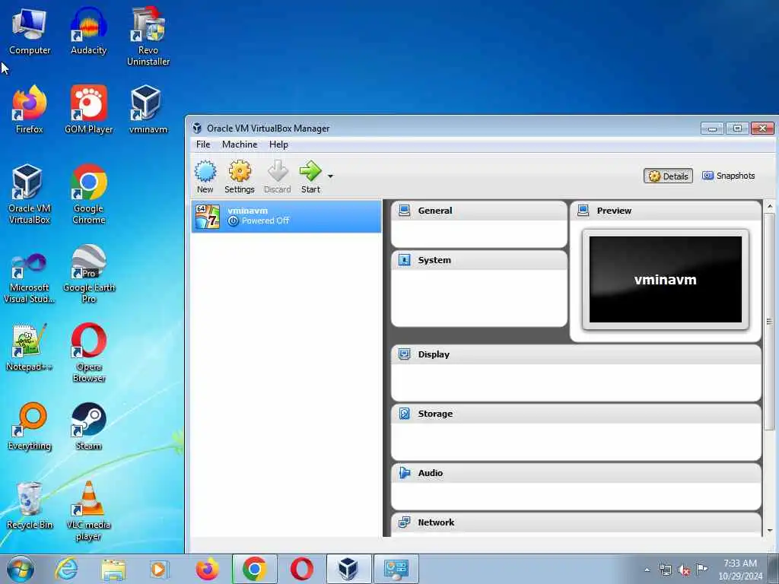Select the Audacity desktop shortcut
The image size is (779, 584).
pos(88,31)
